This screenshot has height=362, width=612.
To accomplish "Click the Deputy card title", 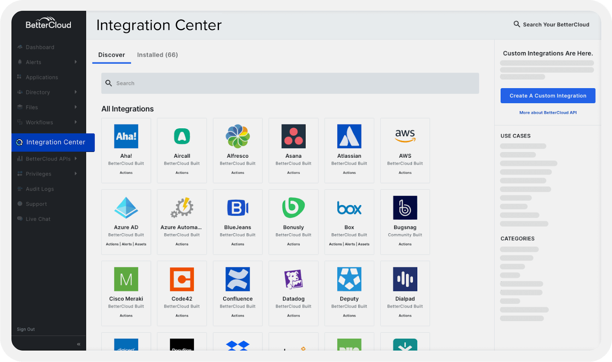I will coord(349,299).
